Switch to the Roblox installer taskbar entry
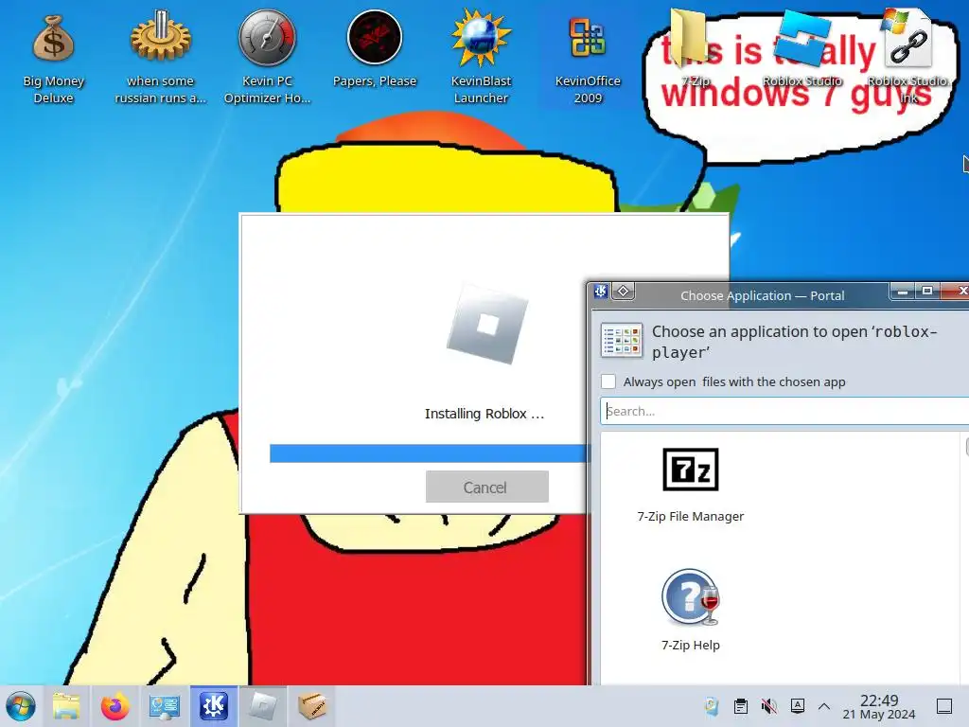 (x=263, y=706)
